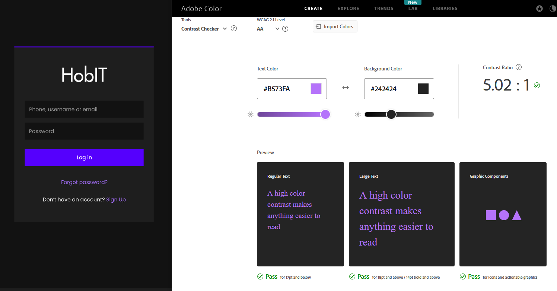Open the Contrast Checker tool help
This screenshot has height=291, width=557.
[x=233, y=28]
